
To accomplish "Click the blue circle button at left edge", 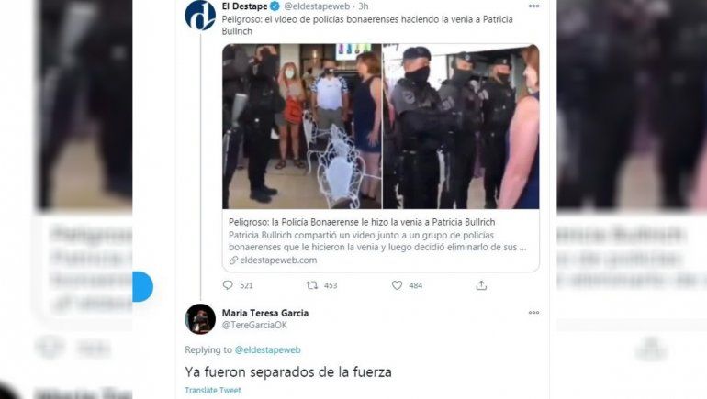I will tap(142, 286).
